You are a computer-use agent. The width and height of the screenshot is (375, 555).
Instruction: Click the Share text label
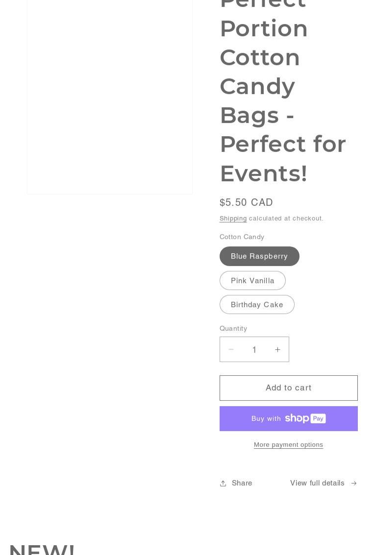(242, 483)
